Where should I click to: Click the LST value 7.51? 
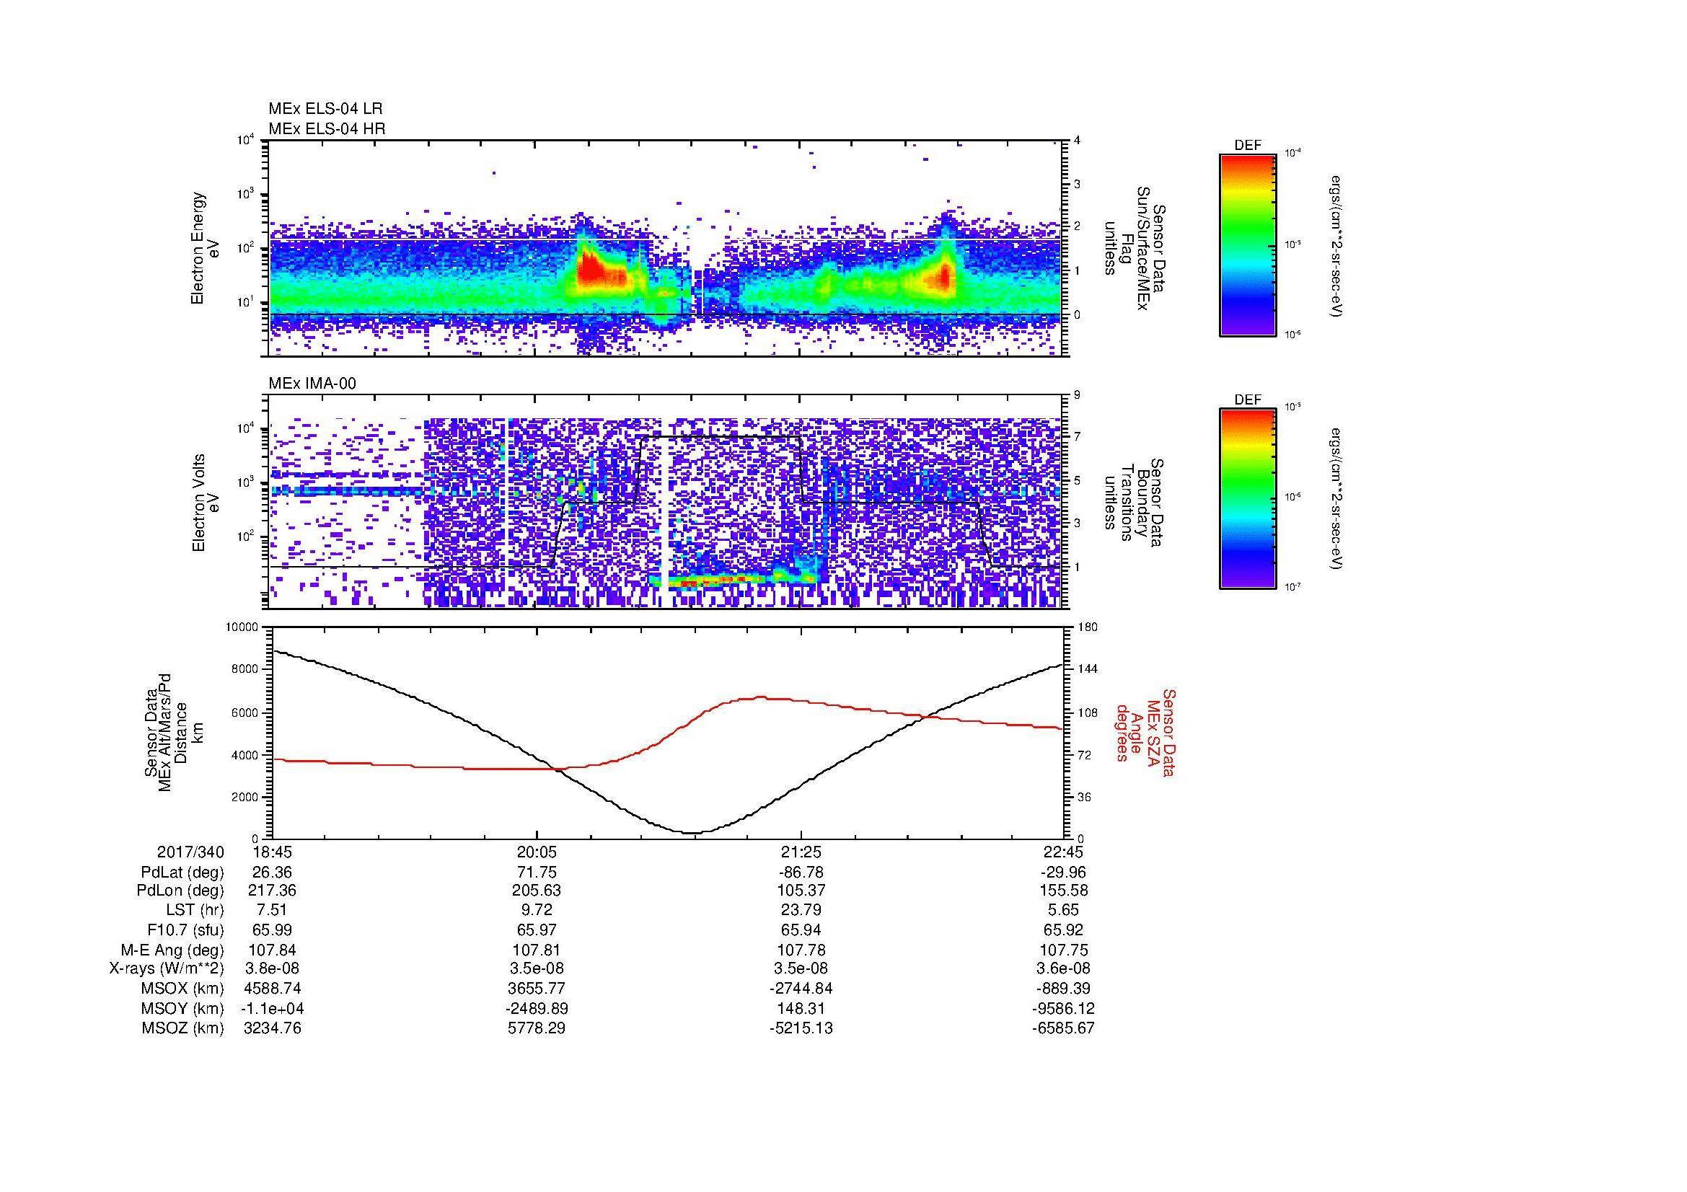pos(273,911)
